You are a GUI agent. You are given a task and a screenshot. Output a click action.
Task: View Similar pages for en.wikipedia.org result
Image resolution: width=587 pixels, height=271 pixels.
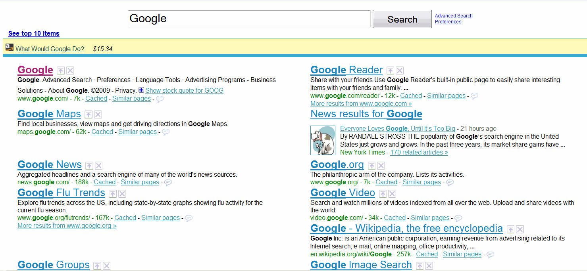coord(462,254)
